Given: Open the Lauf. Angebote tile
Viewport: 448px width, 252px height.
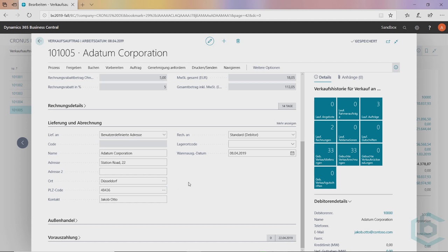Looking at the screenshot, I should click(325, 109).
